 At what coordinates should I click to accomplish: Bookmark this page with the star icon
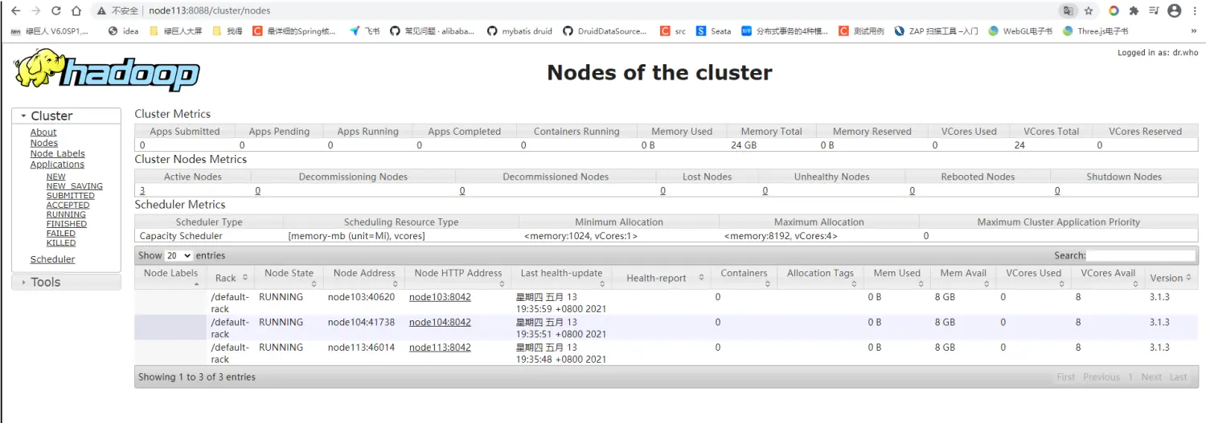(1089, 11)
